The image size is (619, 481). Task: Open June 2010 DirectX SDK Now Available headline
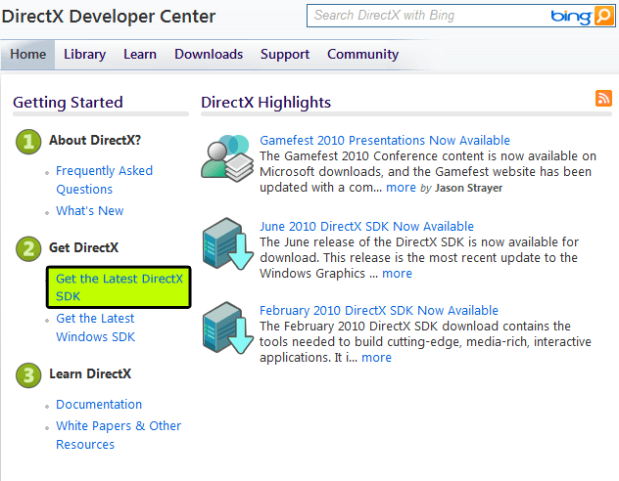coord(366,227)
